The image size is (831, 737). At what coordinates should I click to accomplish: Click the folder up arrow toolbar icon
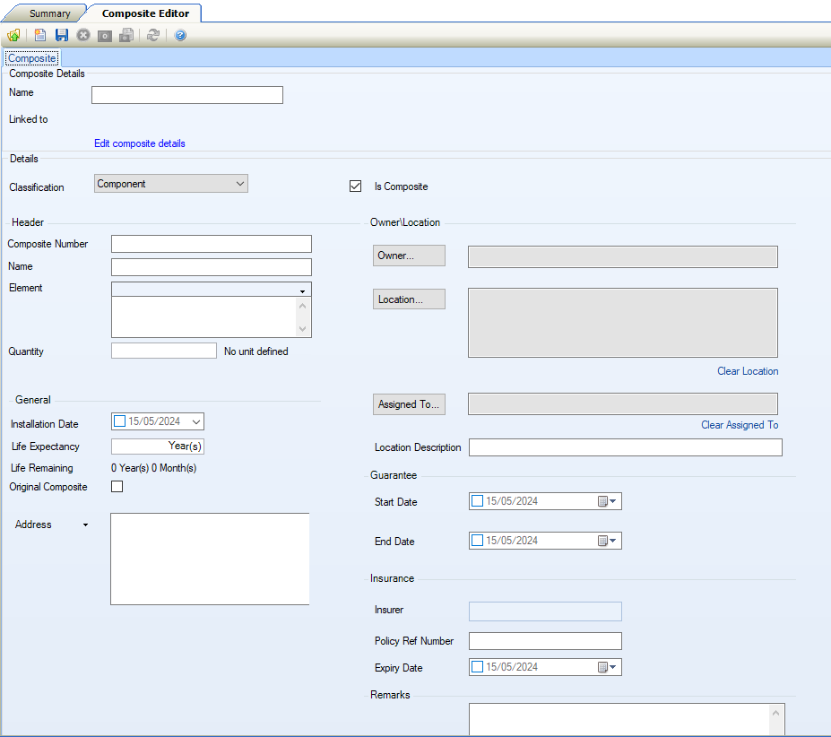click(x=13, y=35)
